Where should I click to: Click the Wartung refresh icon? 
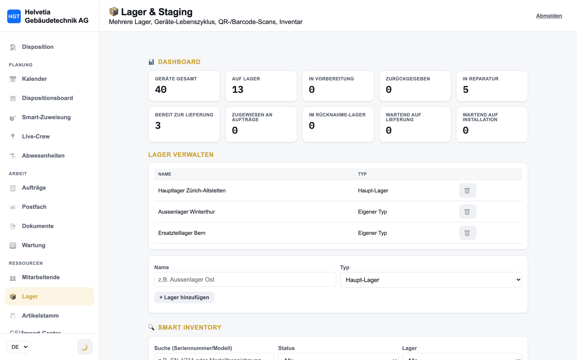(x=13, y=245)
